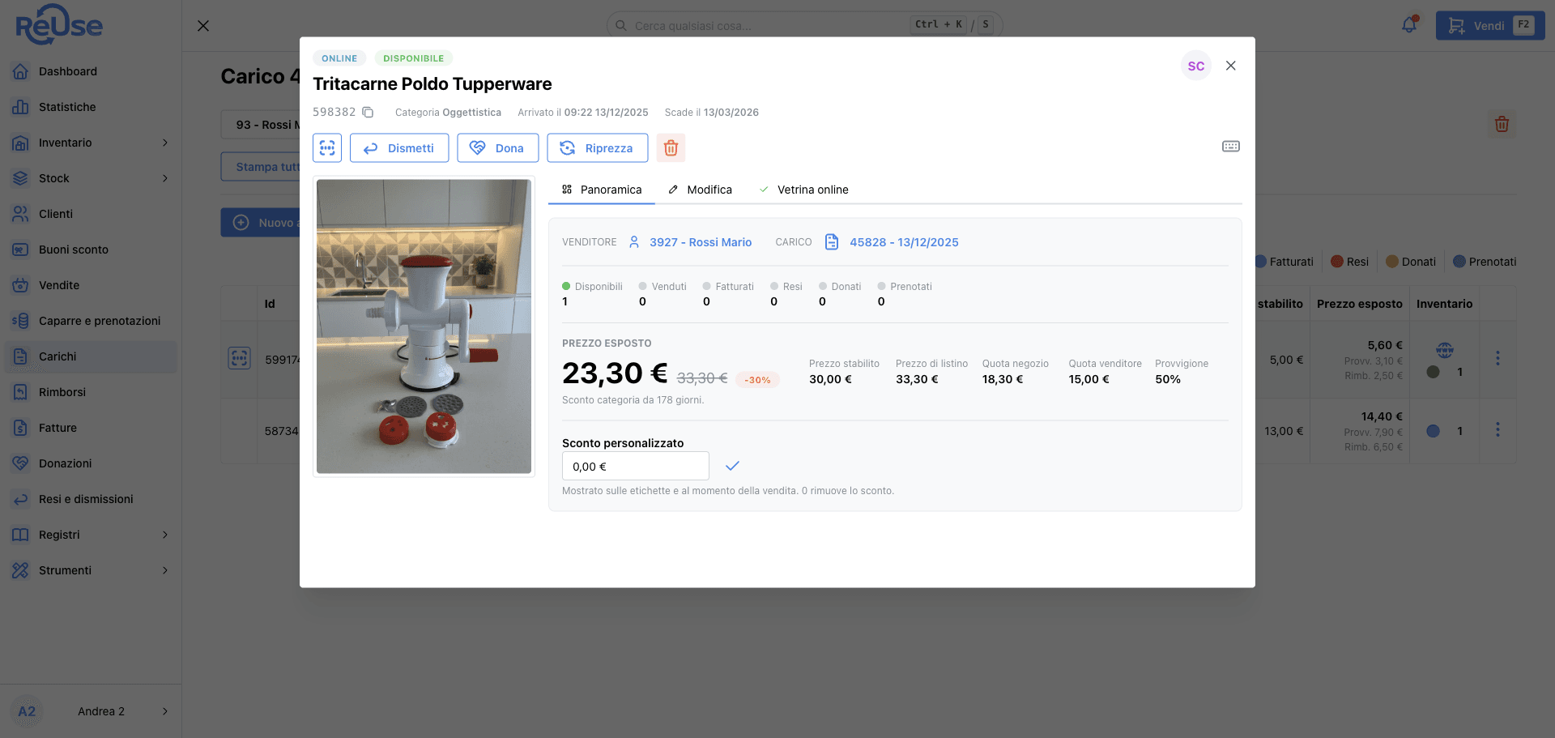This screenshot has width=1555, height=738.
Task: Delete the carico with trash icon
Action: click(x=1502, y=124)
